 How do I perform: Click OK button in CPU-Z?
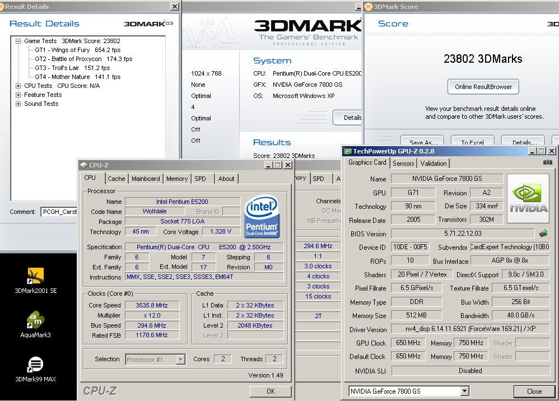271,391
